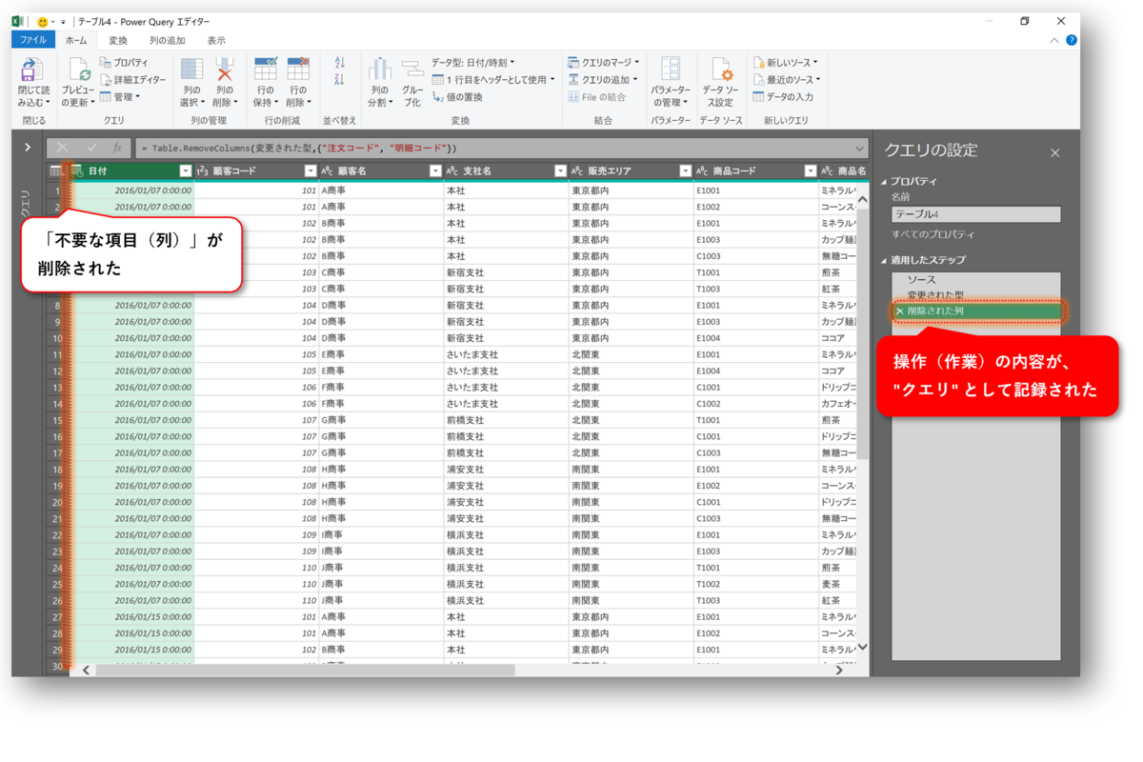The width and height of the screenshot is (1143, 762).
Task: Click the horizontal scrollbar left arrow
Action: coord(86,671)
